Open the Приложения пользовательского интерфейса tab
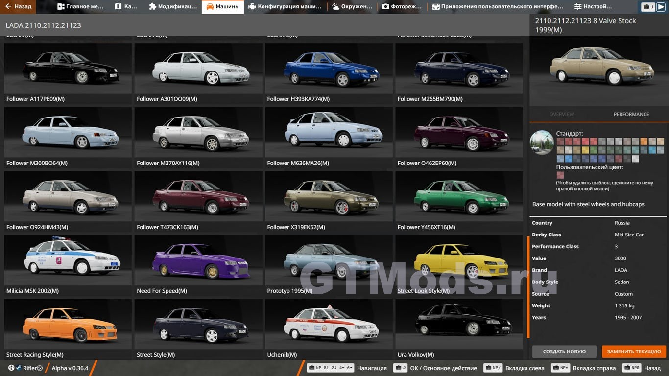The width and height of the screenshot is (669, 376). click(x=498, y=7)
